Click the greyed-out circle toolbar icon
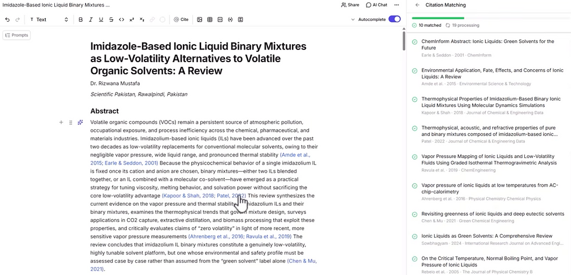Screen dimensions: 571x275 point(163,20)
